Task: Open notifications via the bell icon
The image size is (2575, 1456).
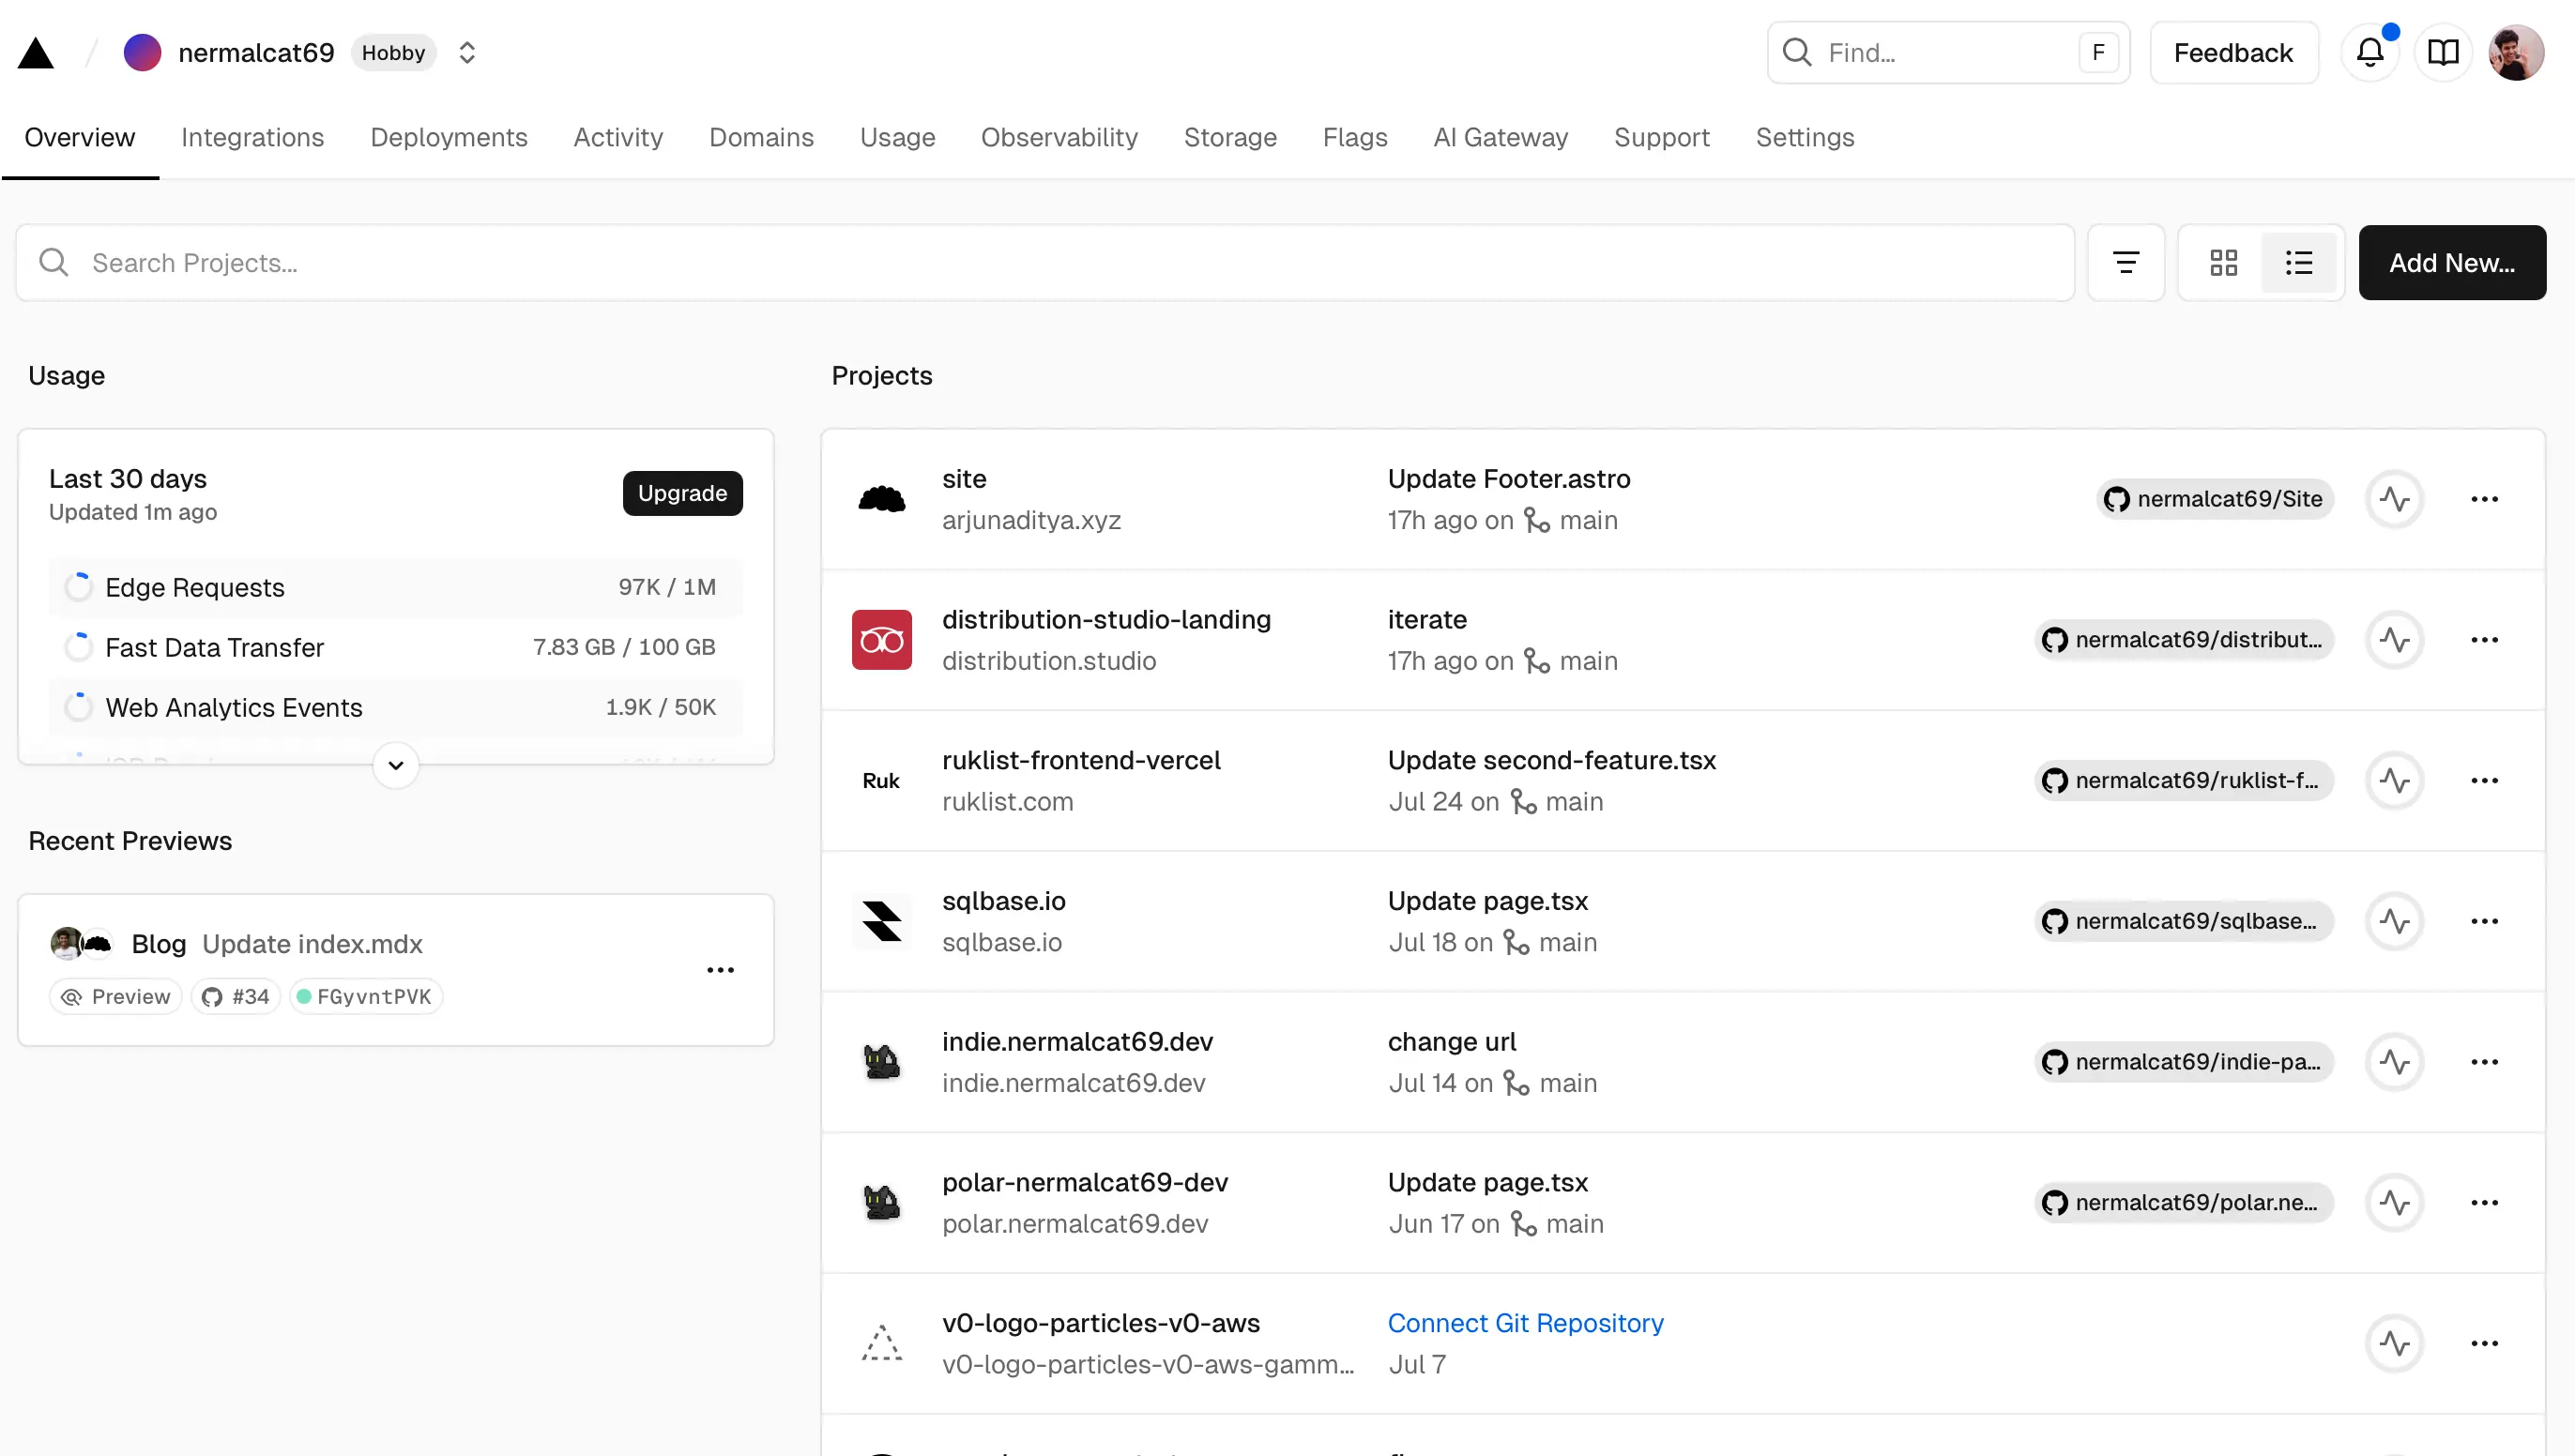Action: tap(2370, 52)
